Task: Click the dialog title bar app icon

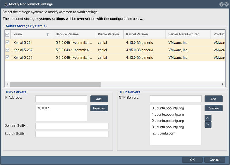Action: [6, 5]
